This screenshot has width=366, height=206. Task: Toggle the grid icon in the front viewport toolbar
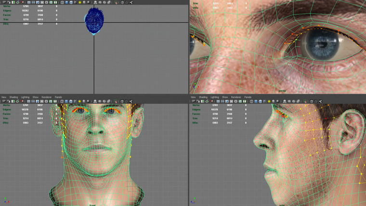(28, 102)
